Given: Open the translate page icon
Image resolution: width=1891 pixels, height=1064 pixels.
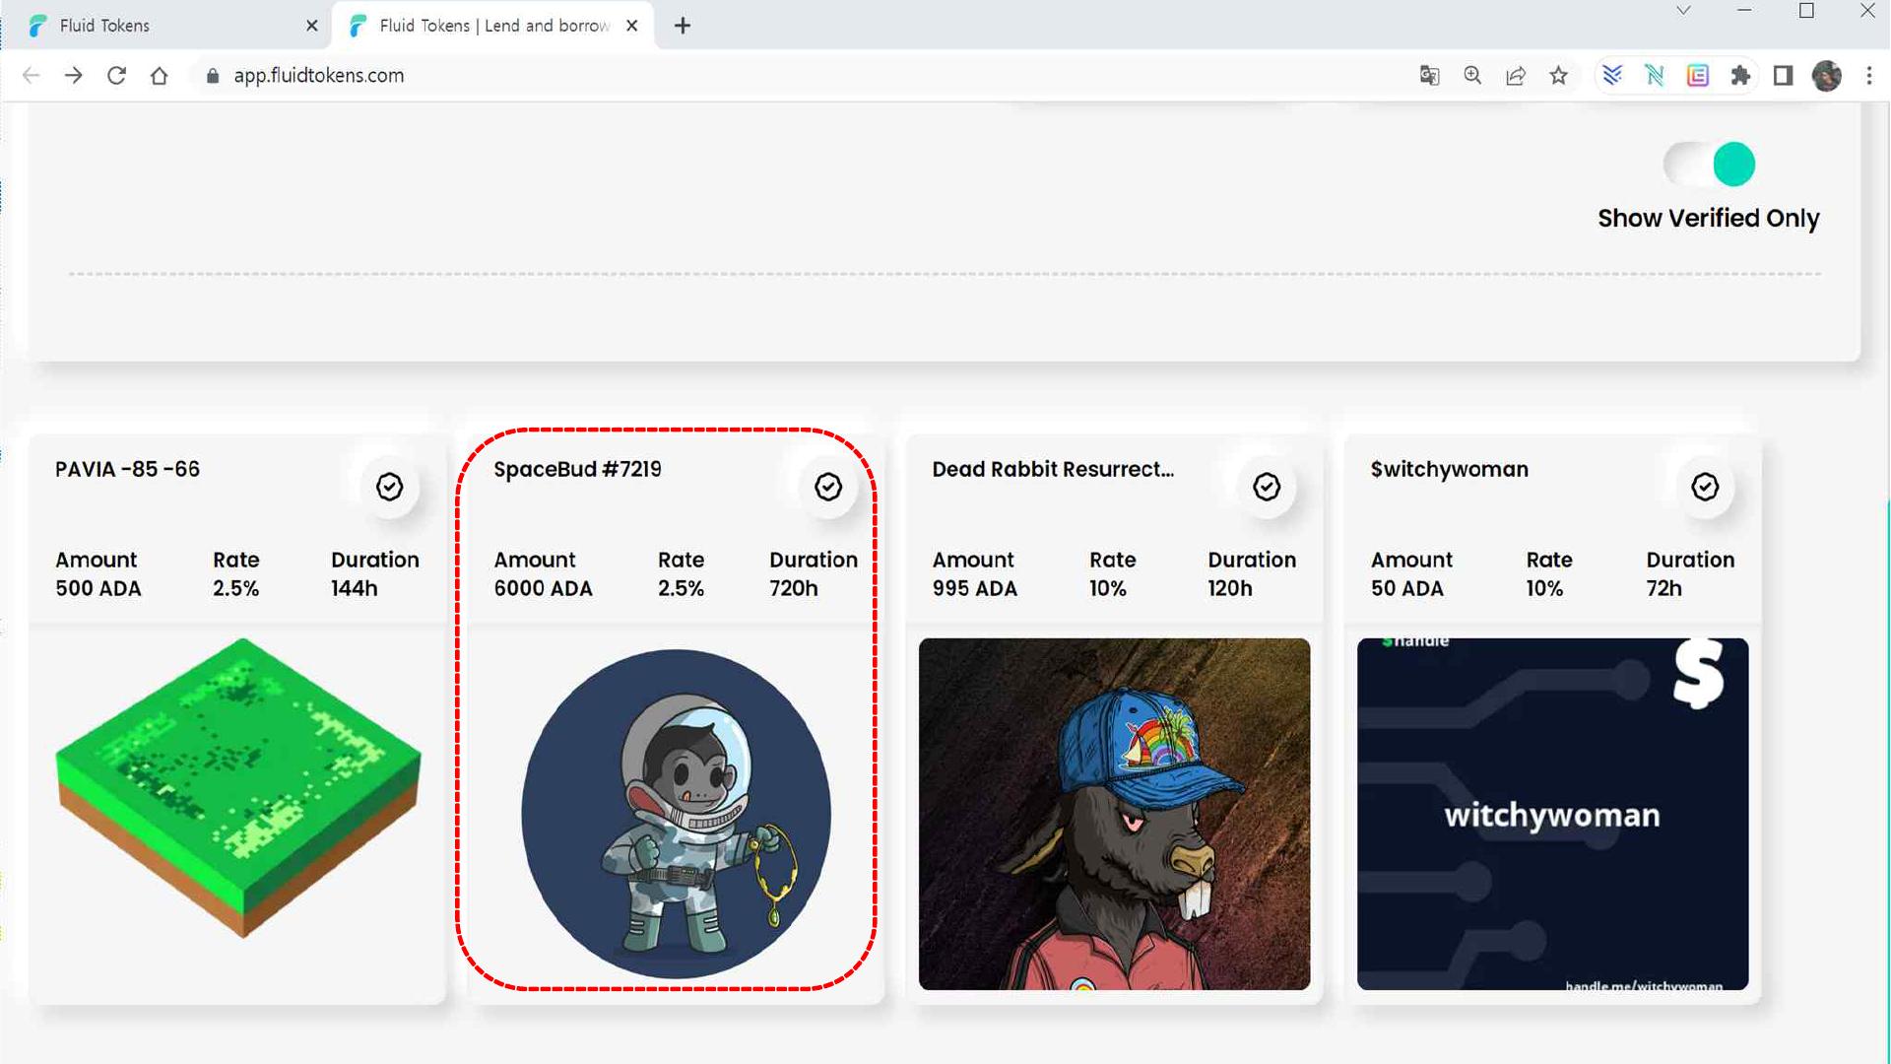Looking at the screenshot, I should 1429,76.
